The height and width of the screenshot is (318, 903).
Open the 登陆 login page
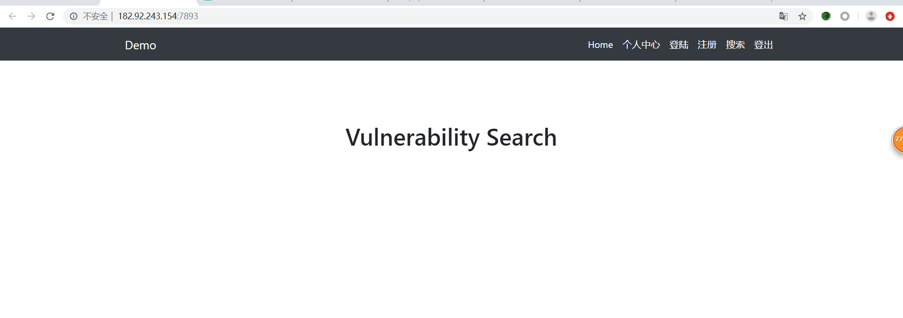(x=679, y=45)
